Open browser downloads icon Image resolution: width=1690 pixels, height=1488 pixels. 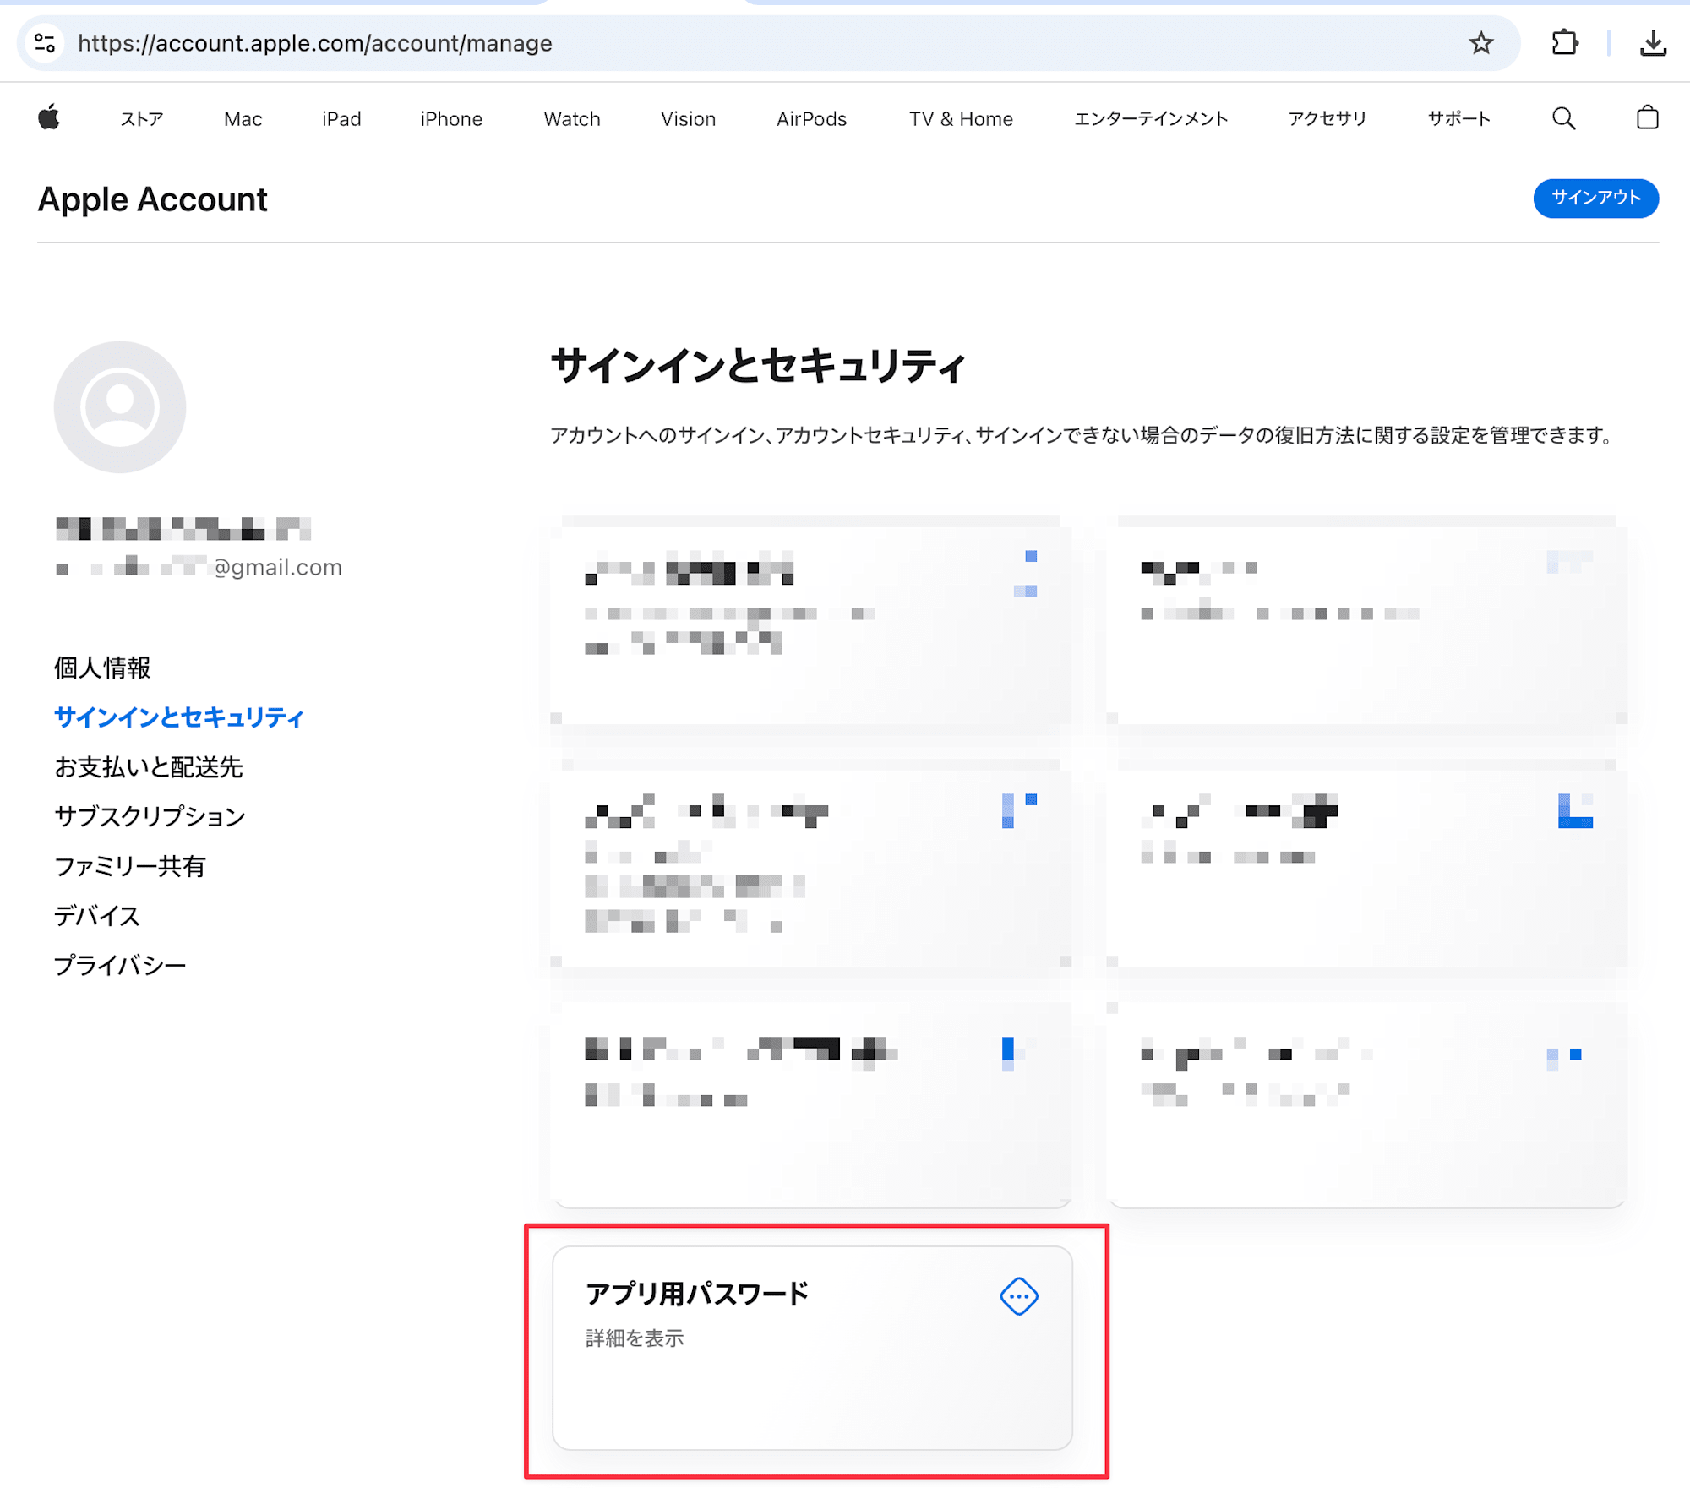(1653, 43)
